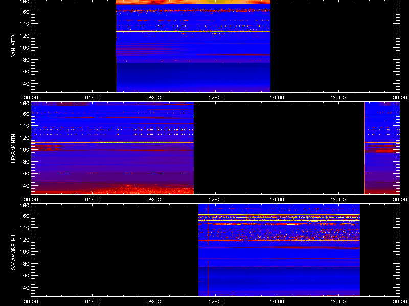Click the SAGAMORE HILL station label

point(13,250)
